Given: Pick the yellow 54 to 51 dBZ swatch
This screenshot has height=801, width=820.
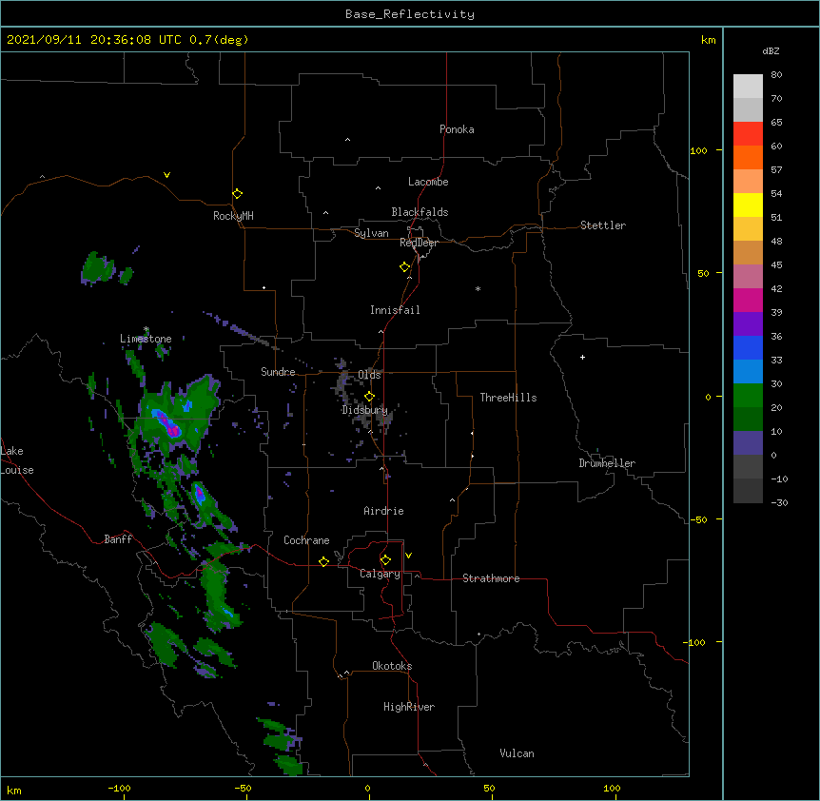Looking at the screenshot, I should tap(748, 205).
